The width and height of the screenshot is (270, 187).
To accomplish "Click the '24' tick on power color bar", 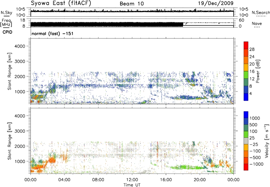I will (x=252, y=57).
